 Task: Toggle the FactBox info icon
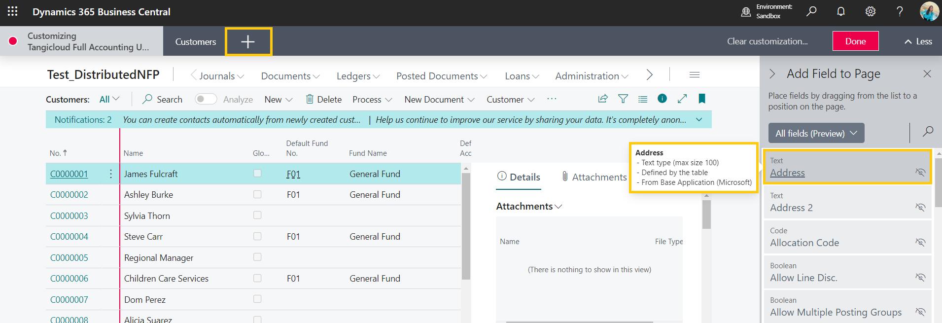click(662, 99)
